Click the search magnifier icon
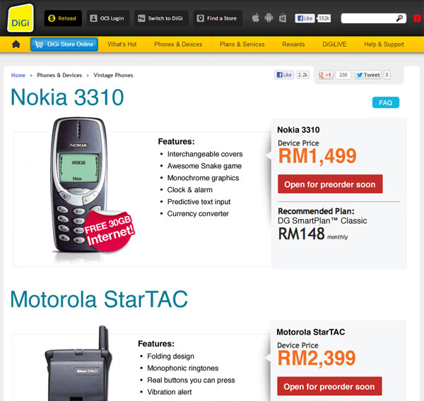 (400, 18)
